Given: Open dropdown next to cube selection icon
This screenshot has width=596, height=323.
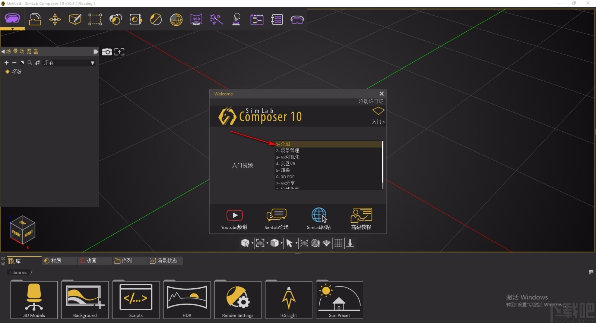Looking at the screenshot, I should 253,243.
